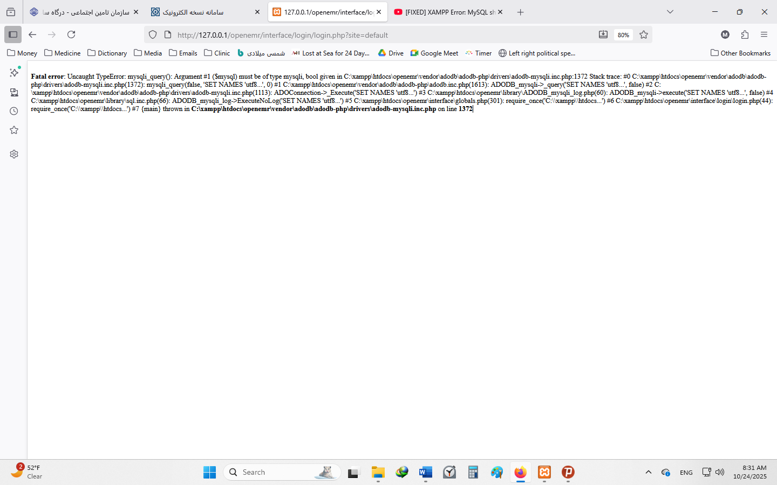
Task: Open the Google Meet bookmark
Action: [x=434, y=53]
